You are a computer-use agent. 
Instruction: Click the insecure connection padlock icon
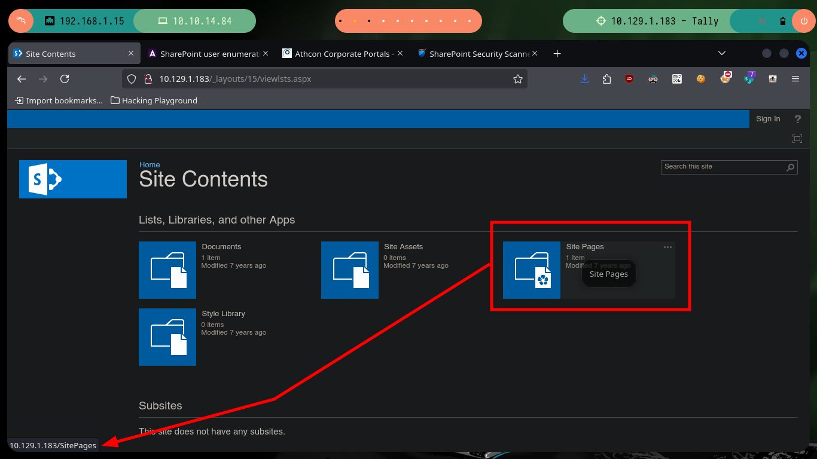(147, 79)
